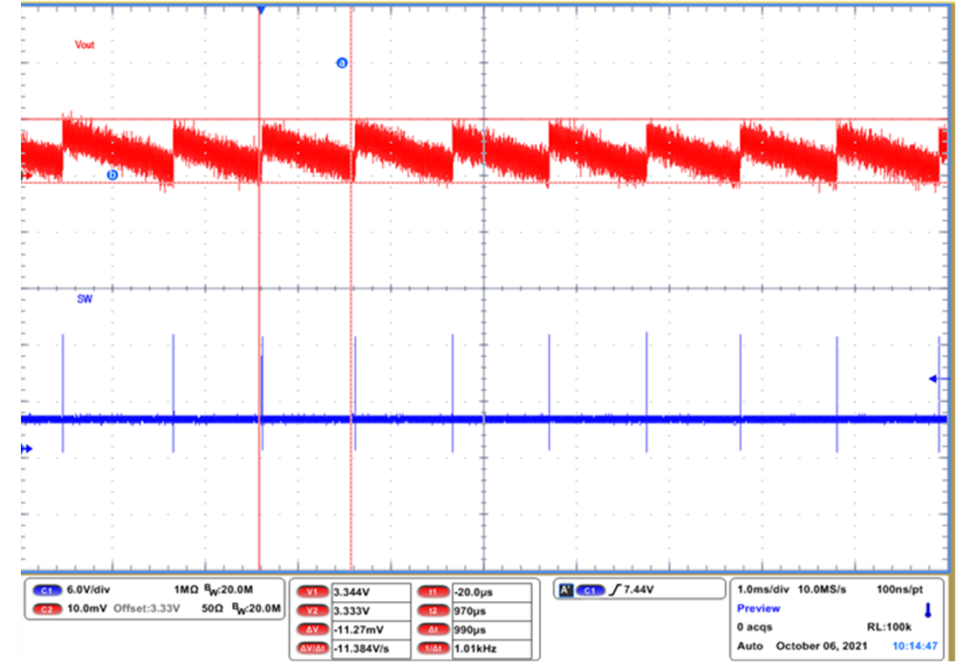Open the 6.0V/div vertical scale selector
977x663 pixels.
coord(87,589)
